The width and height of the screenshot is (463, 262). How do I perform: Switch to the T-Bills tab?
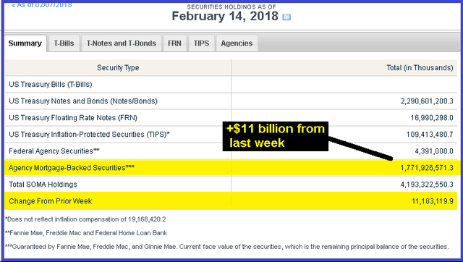[x=64, y=43]
